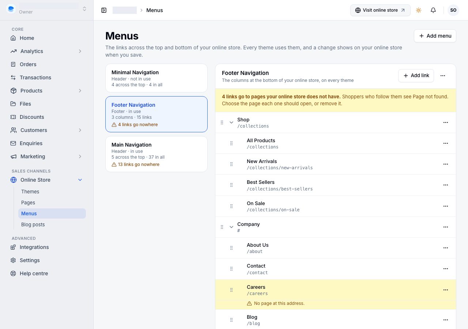Open options for On Sale link
The height and width of the screenshot is (329, 468).
[x=446, y=206]
